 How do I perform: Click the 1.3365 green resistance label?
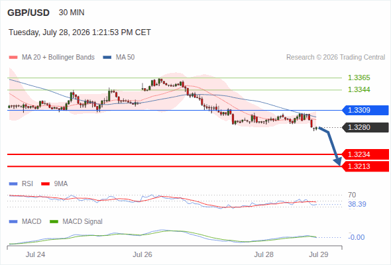pos(359,78)
